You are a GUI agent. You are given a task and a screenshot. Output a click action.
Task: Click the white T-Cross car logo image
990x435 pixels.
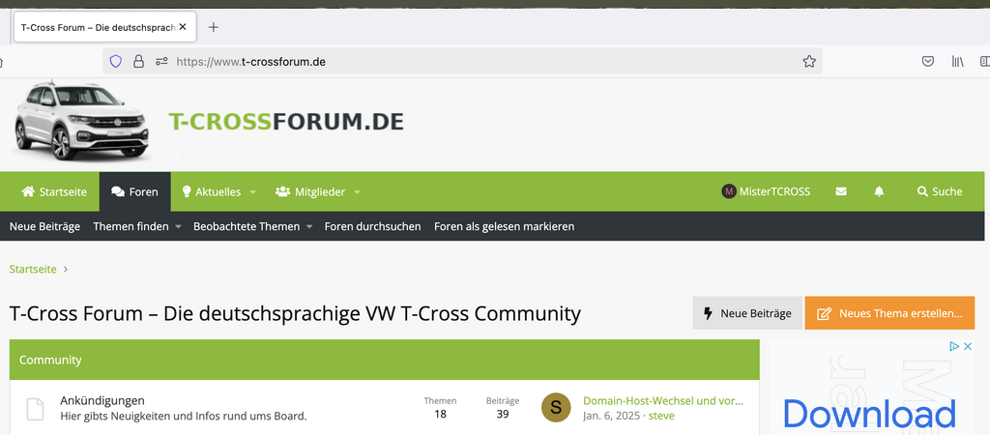pos(81,121)
